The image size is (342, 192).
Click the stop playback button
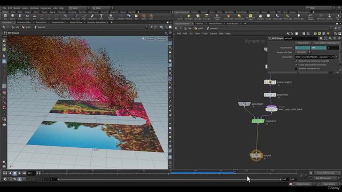point(14,173)
